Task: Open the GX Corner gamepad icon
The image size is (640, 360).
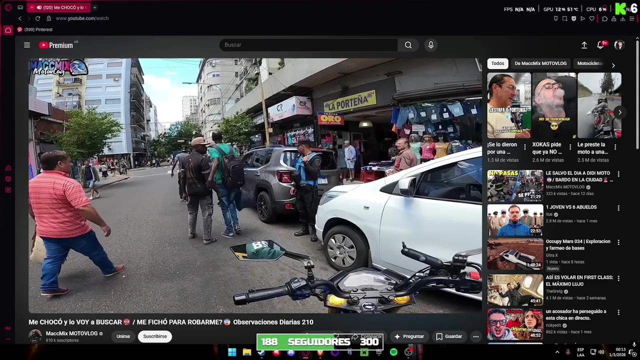Action: point(20,7)
